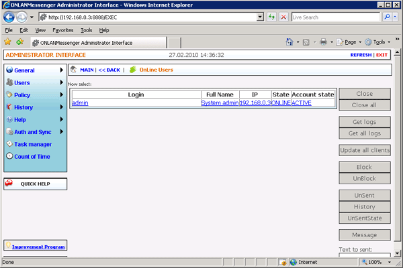Click the History book icon
The height and width of the screenshot is (268, 403).
9,107
